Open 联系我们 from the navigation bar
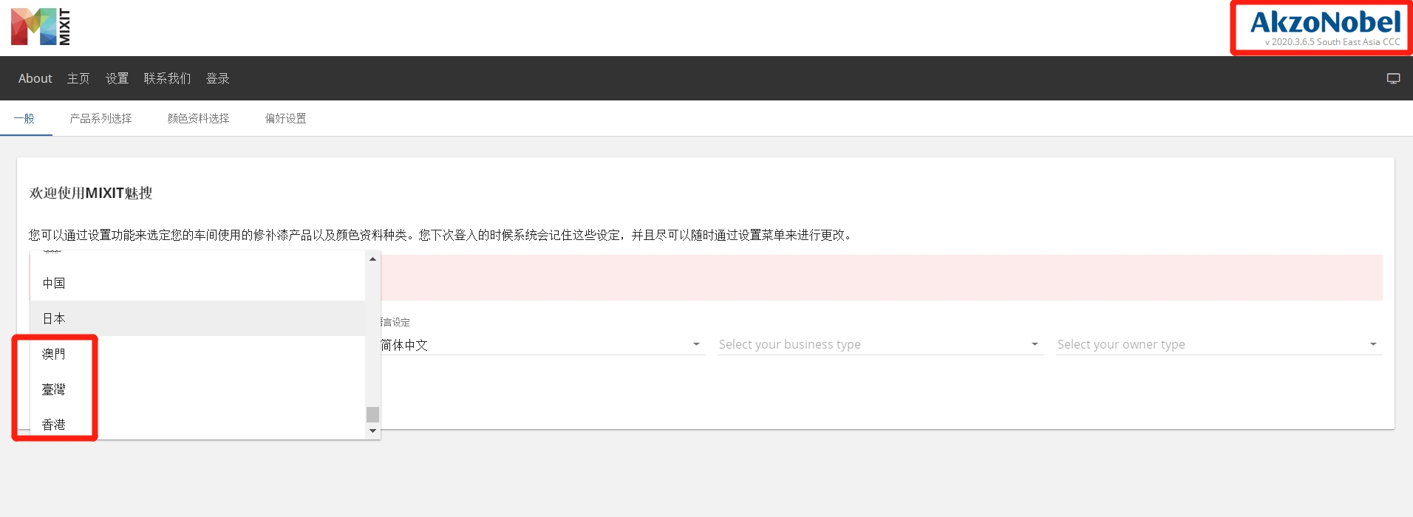 [x=167, y=78]
